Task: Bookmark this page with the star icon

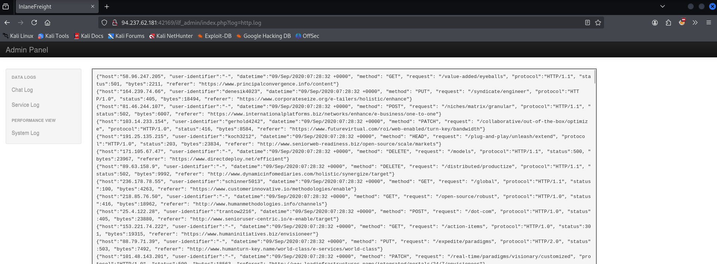Action: pos(598,22)
